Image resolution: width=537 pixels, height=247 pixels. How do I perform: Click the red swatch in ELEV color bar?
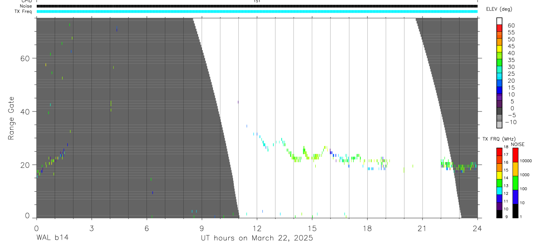tap(499, 28)
